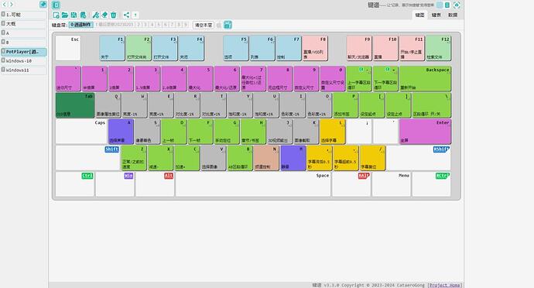
Task: Click the purple M key
Action: (x=293, y=158)
